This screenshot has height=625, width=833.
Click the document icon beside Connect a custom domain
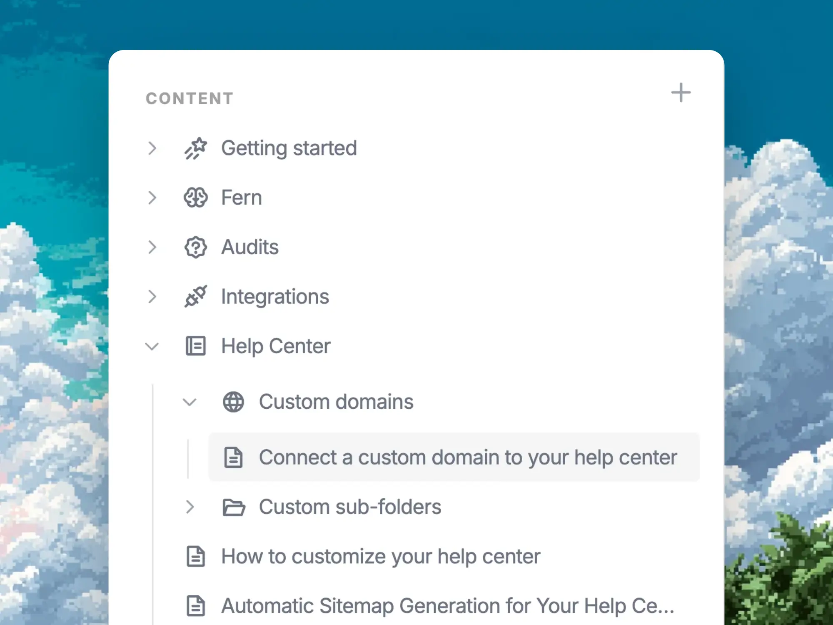tap(233, 457)
